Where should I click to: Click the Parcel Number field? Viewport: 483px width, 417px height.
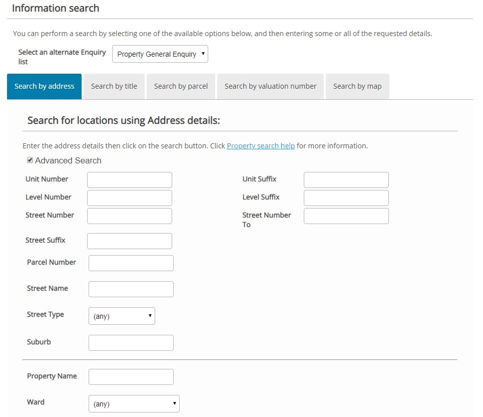(x=131, y=263)
